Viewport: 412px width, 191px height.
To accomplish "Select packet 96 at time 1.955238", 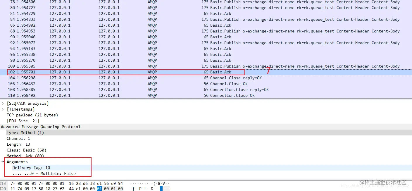I will tap(206, 54).
